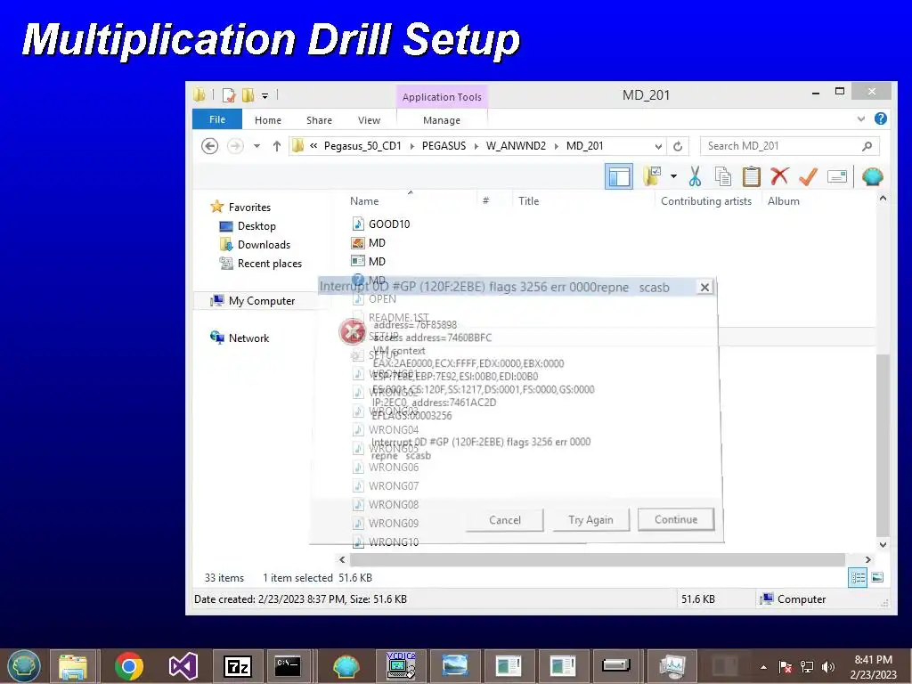Image resolution: width=912 pixels, height=684 pixels.
Task: Click the volume speaker tray icon
Action: (x=828, y=666)
